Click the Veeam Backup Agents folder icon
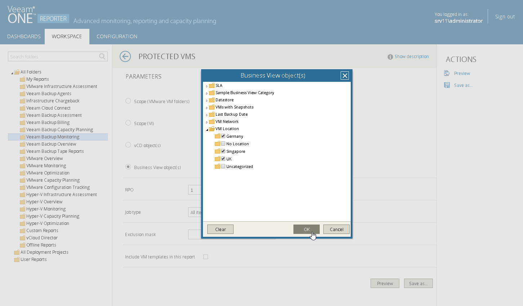This screenshot has height=306, width=523. coord(22,94)
